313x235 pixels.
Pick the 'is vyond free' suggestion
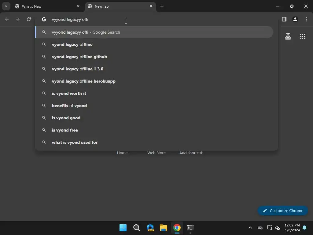(x=154, y=130)
